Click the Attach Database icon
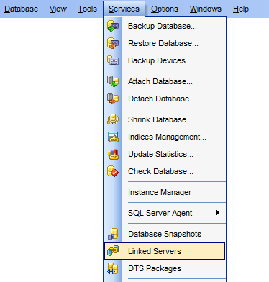This screenshot has height=282, width=269. coord(113,81)
